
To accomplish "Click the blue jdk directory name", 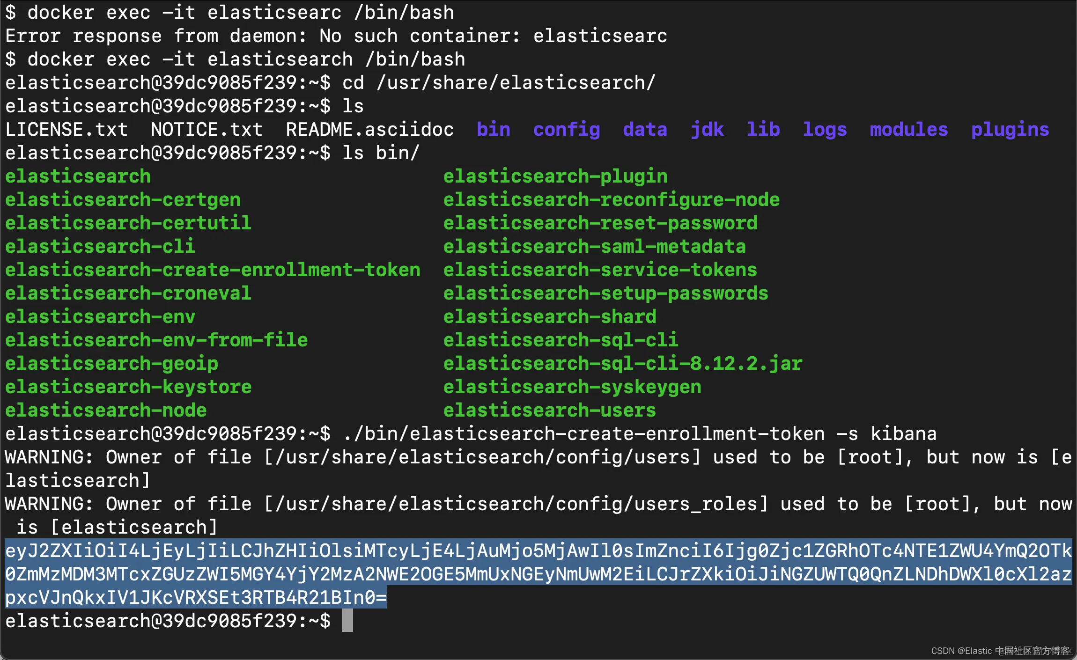I will click(707, 130).
